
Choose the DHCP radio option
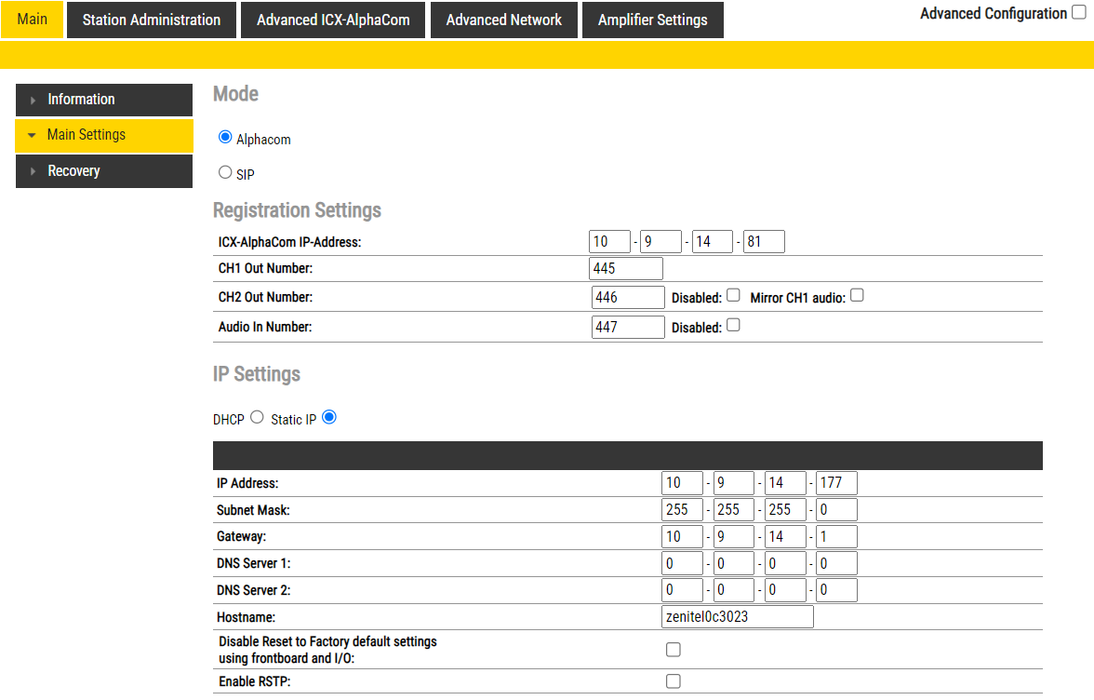tap(258, 418)
